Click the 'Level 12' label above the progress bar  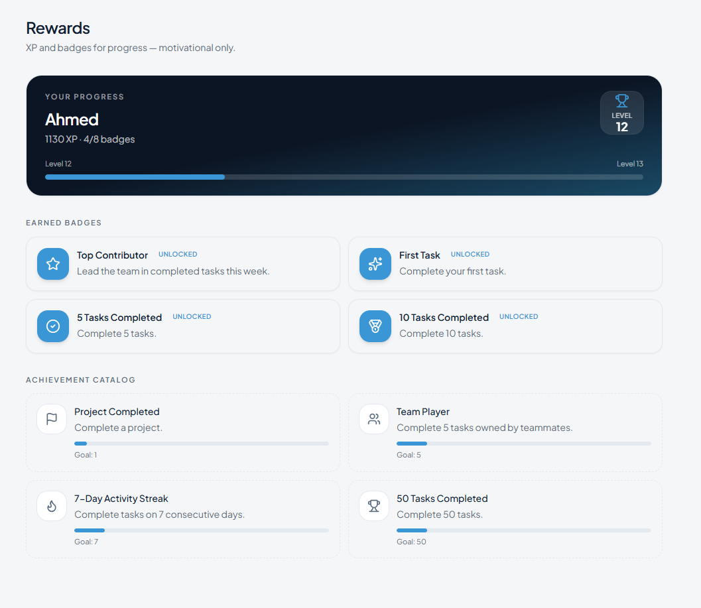tap(58, 164)
